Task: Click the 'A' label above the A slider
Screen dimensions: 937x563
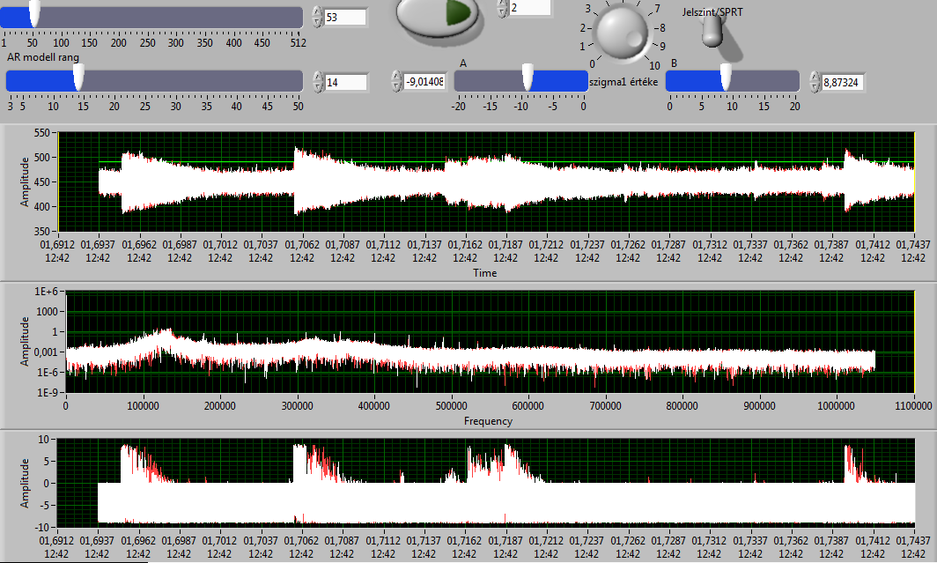Action: pos(463,63)
